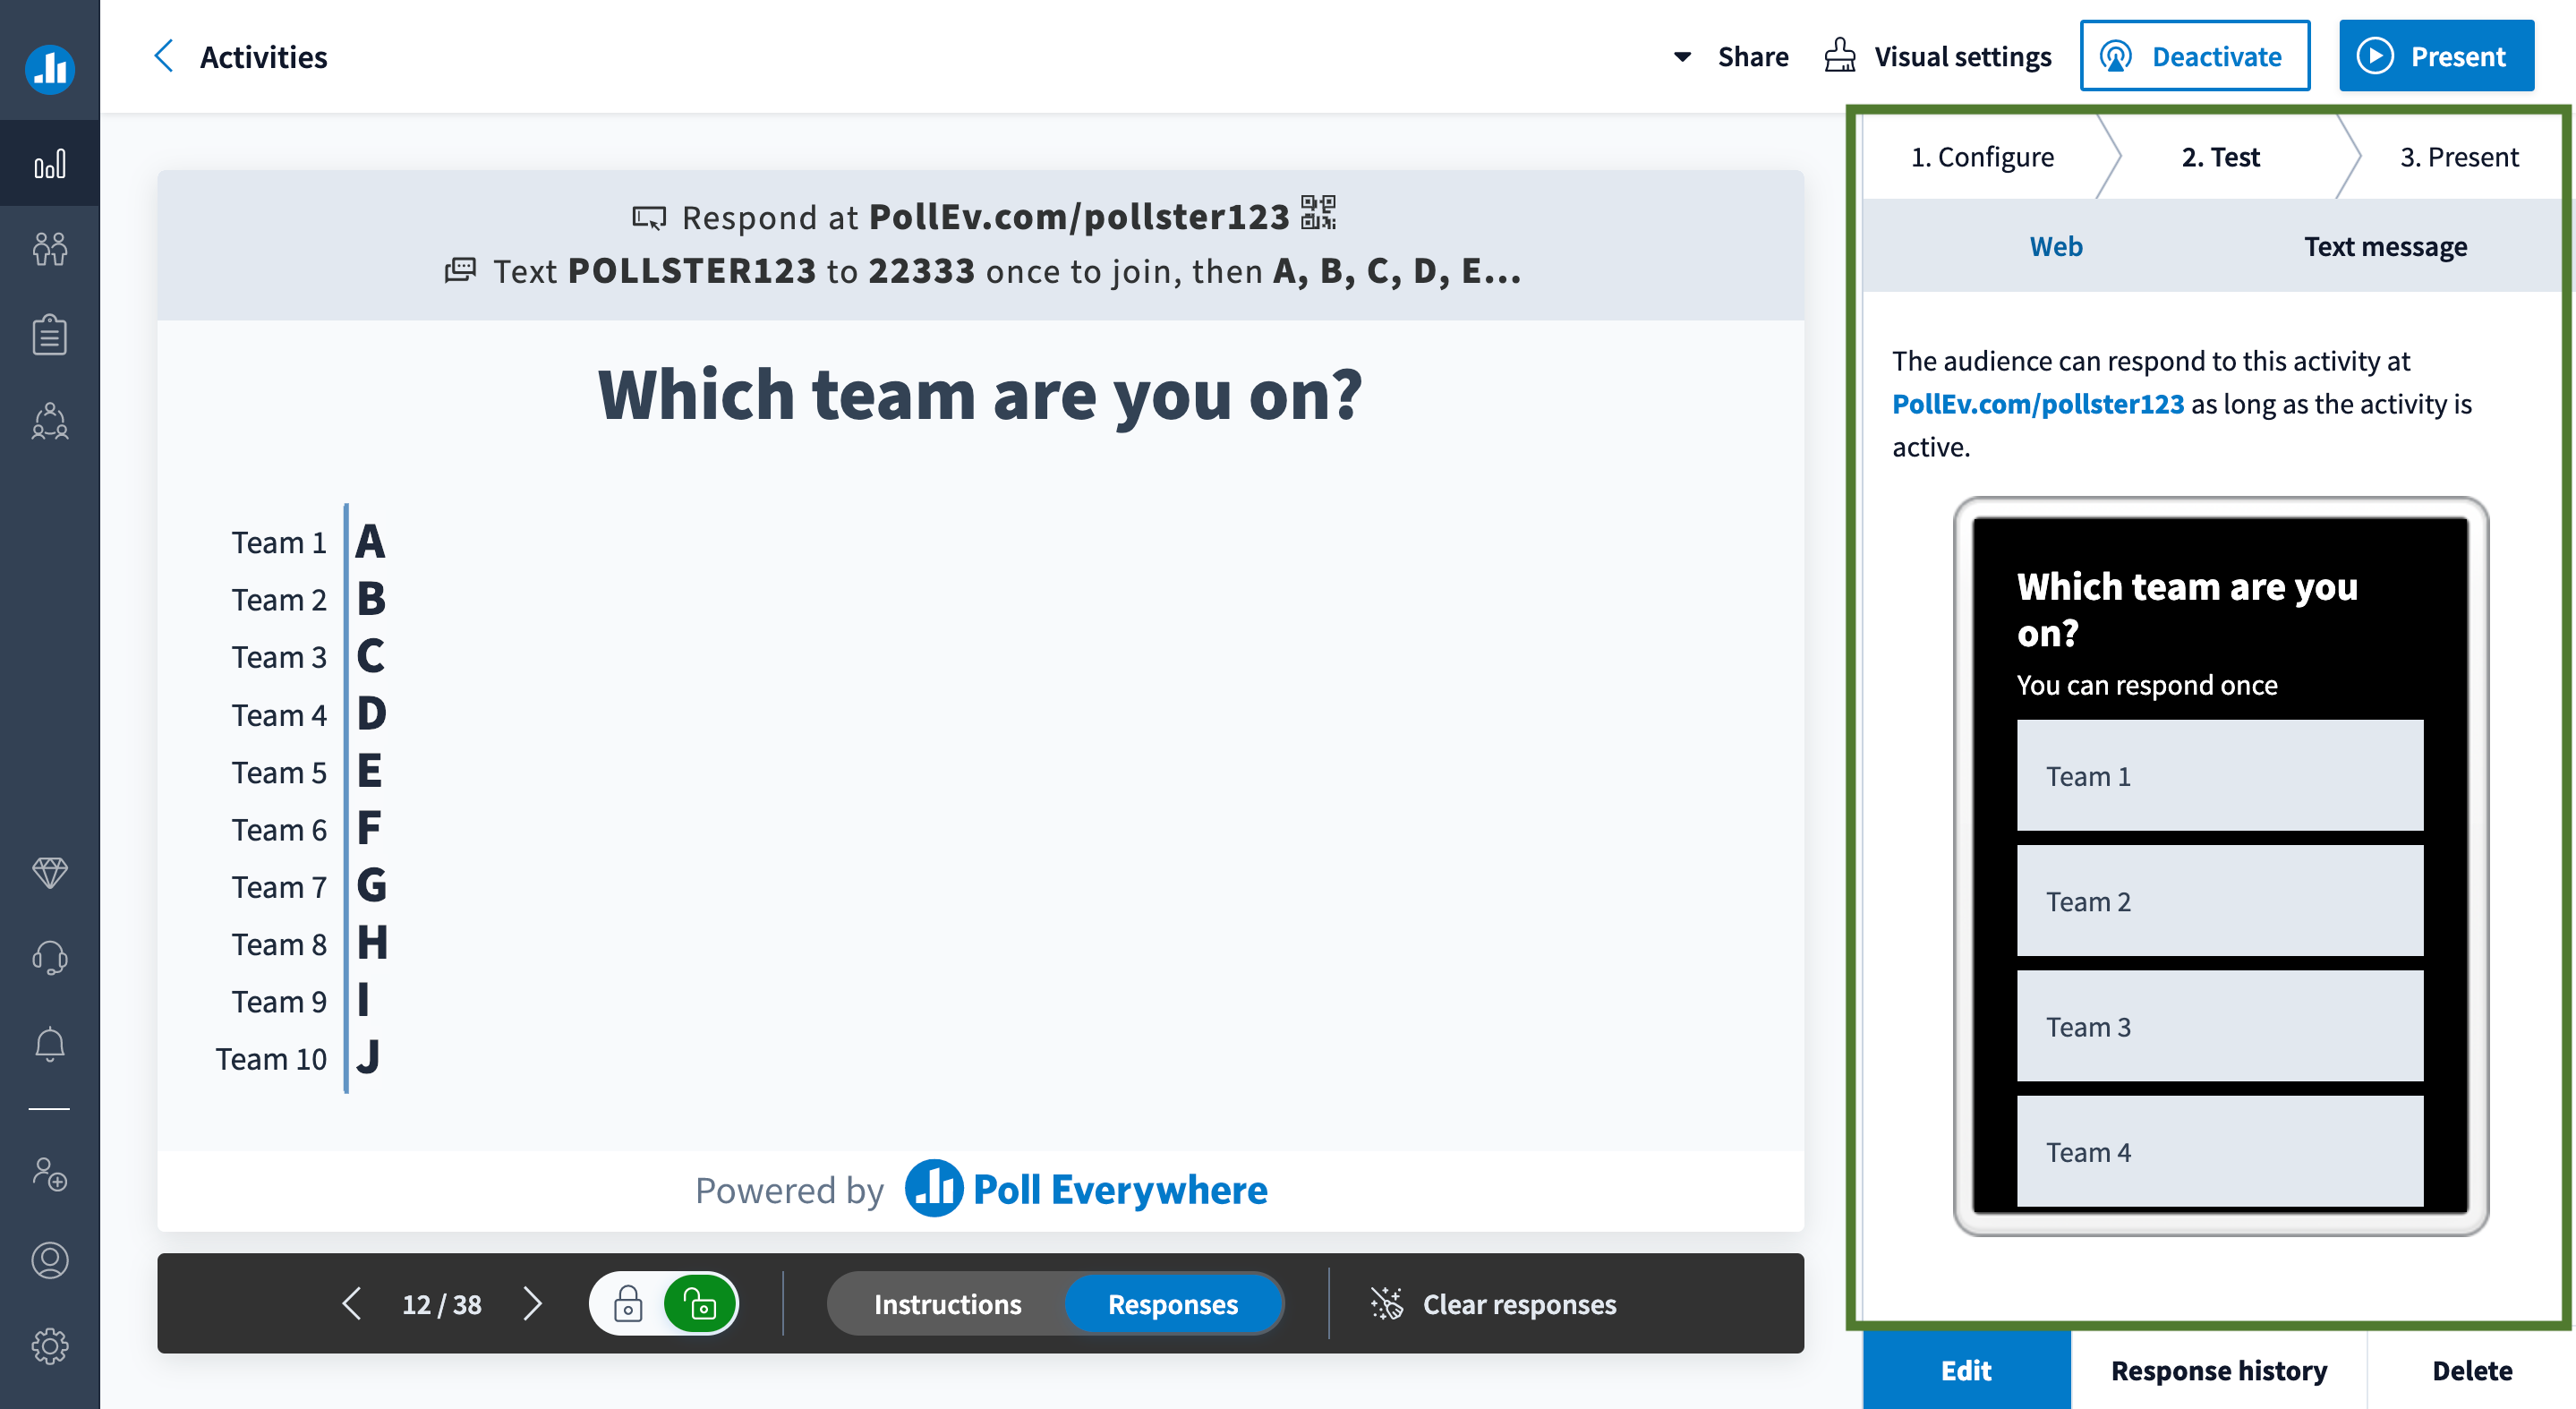Click the Activities back label
2576x1409 pixels.
pos(263,57)
